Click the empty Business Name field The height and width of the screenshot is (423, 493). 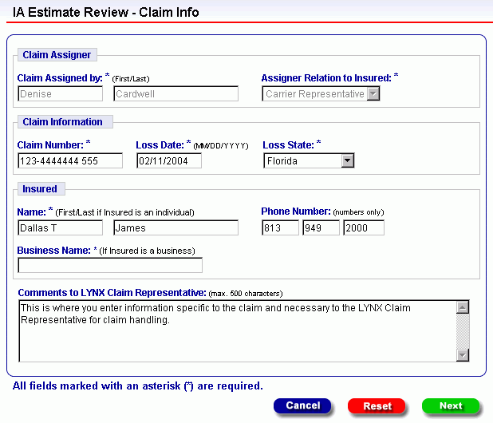[x=110, y=265]
